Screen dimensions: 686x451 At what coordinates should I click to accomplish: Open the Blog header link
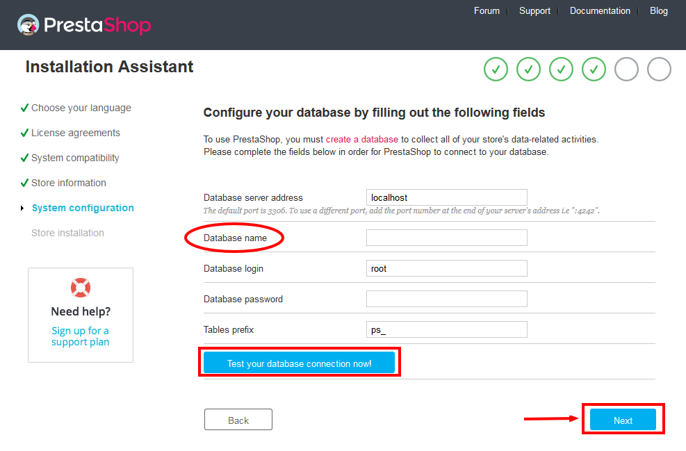658,10
